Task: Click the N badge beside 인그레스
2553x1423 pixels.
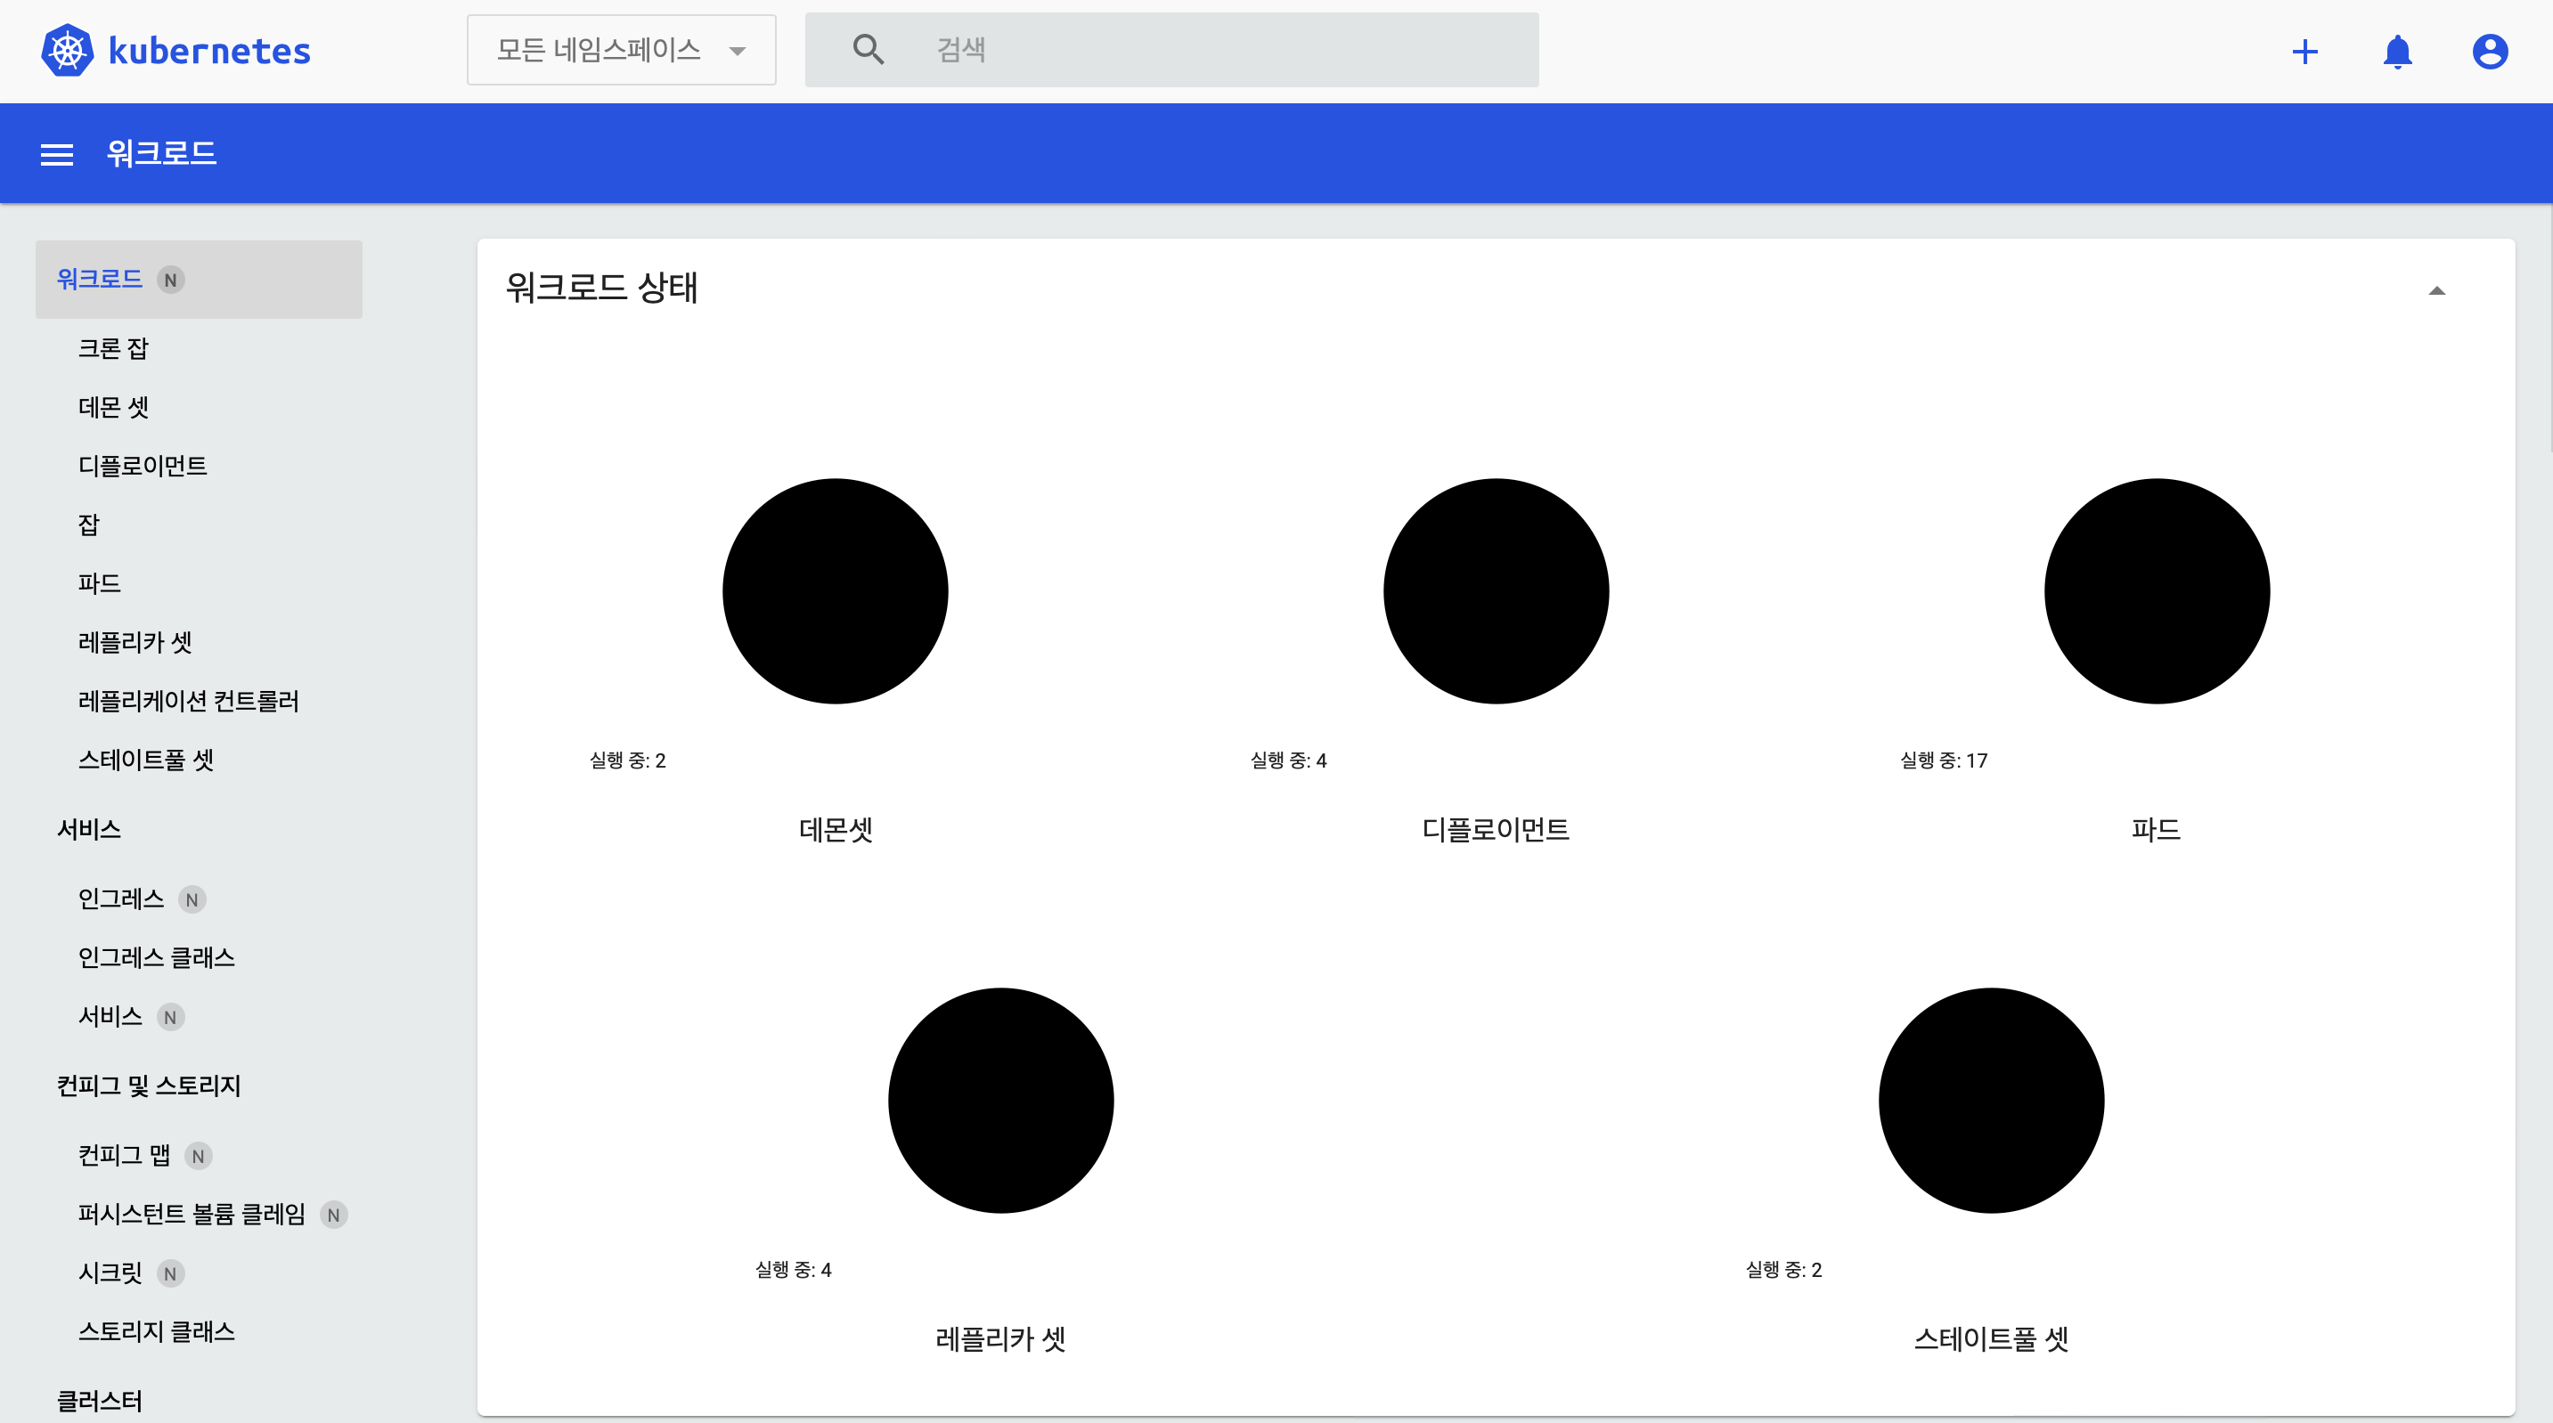Action: click(x=192, y=899)
